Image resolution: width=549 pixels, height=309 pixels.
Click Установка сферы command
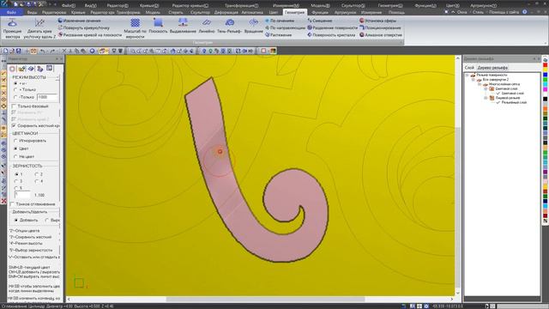pos(377,21)
